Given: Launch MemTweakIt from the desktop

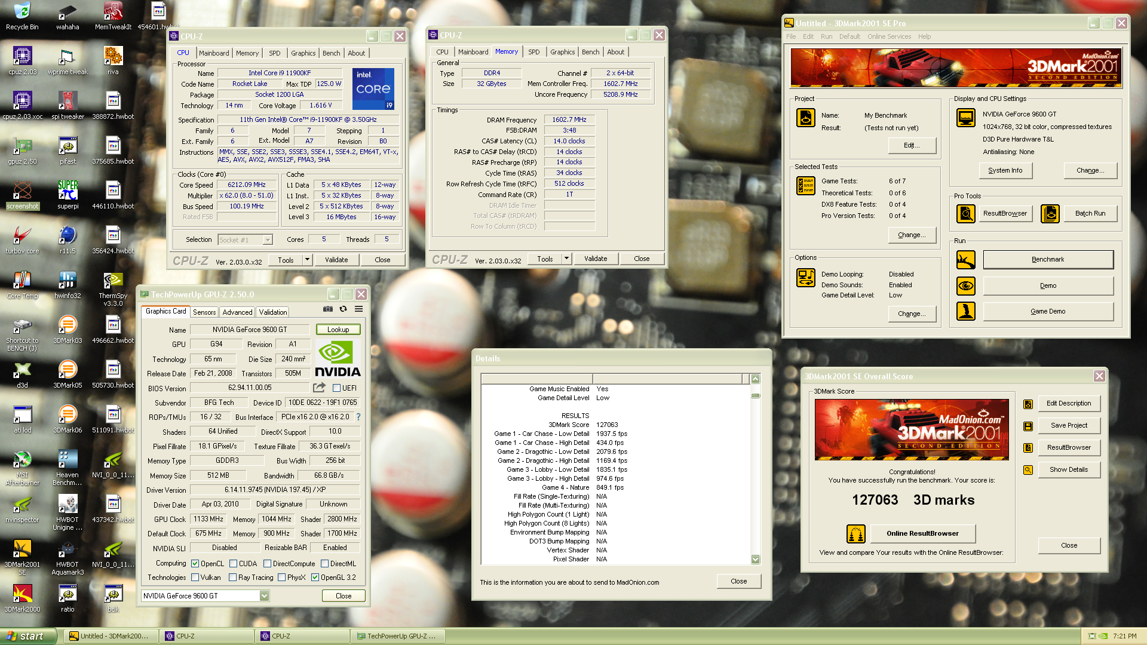Looking at the screenshot, I should coord(113,16).
